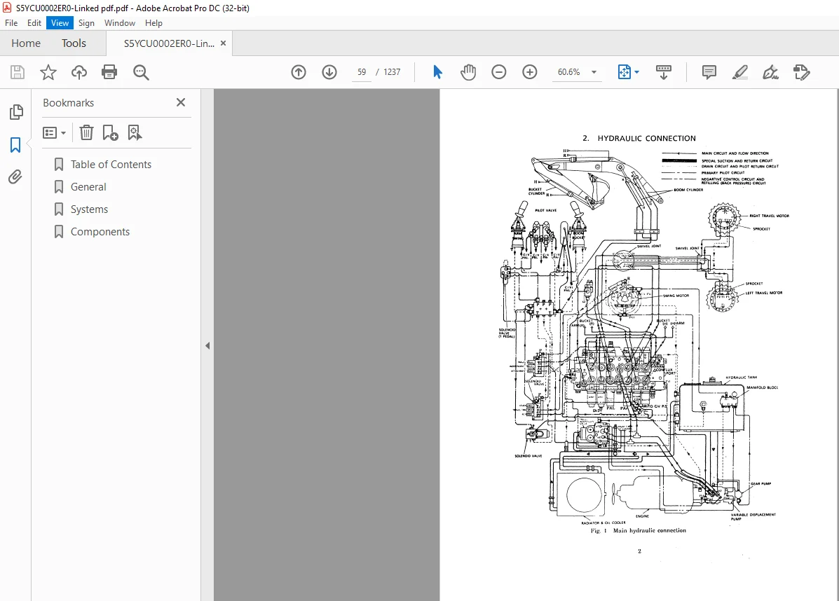The width and height of the screenshot is (839, 601).
Task: Select the S5YCU0002ER0 document tab
Action: point(168,43)
